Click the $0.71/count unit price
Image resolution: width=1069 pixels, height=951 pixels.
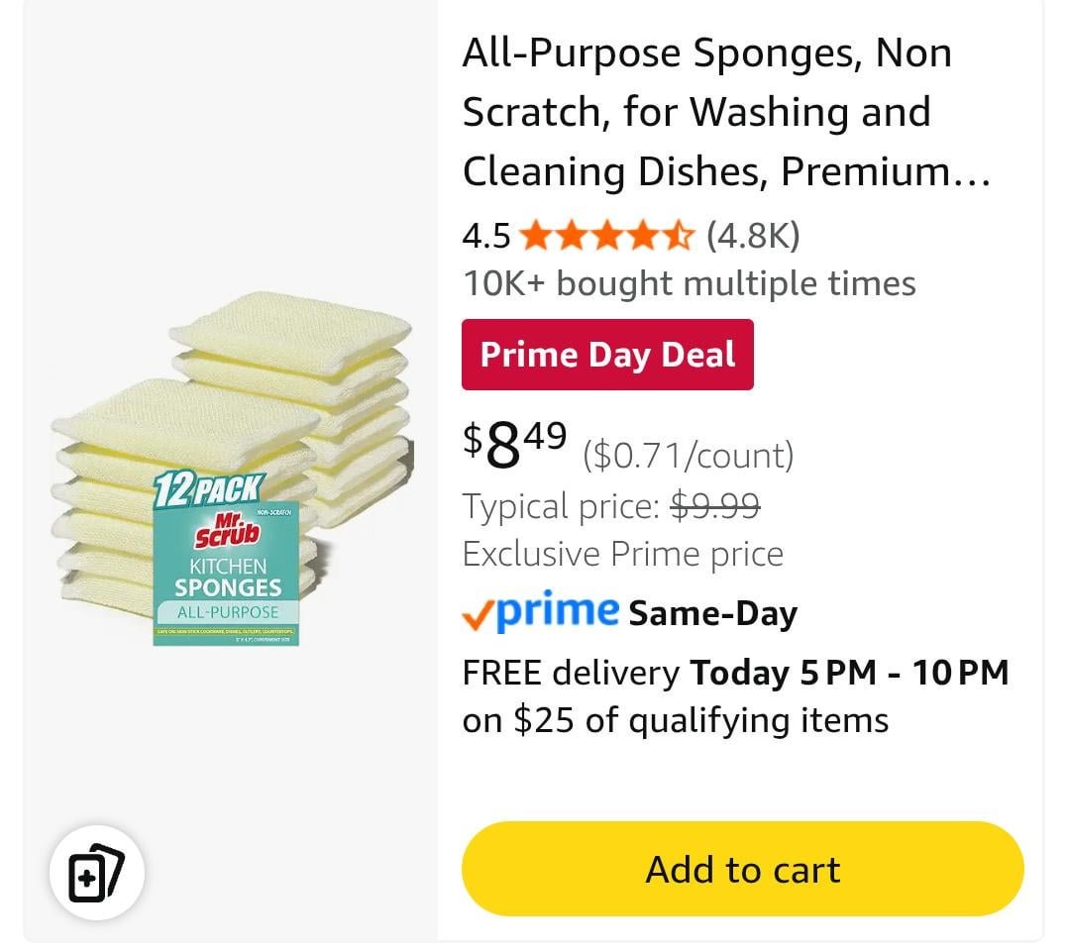pyautogui.click(x=688, y=456)
